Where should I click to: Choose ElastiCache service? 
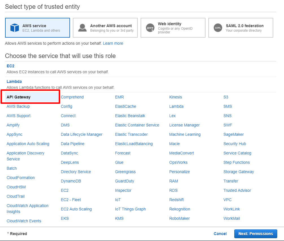click(x=126, y=107)
